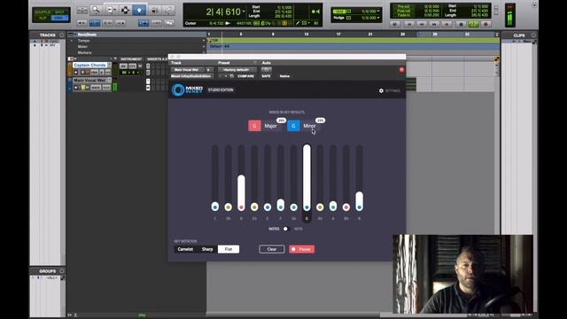The width and height of the screenshot is (567, 319).
Task: Select the Main Vocal Wet track name
Action: point(89,81)
